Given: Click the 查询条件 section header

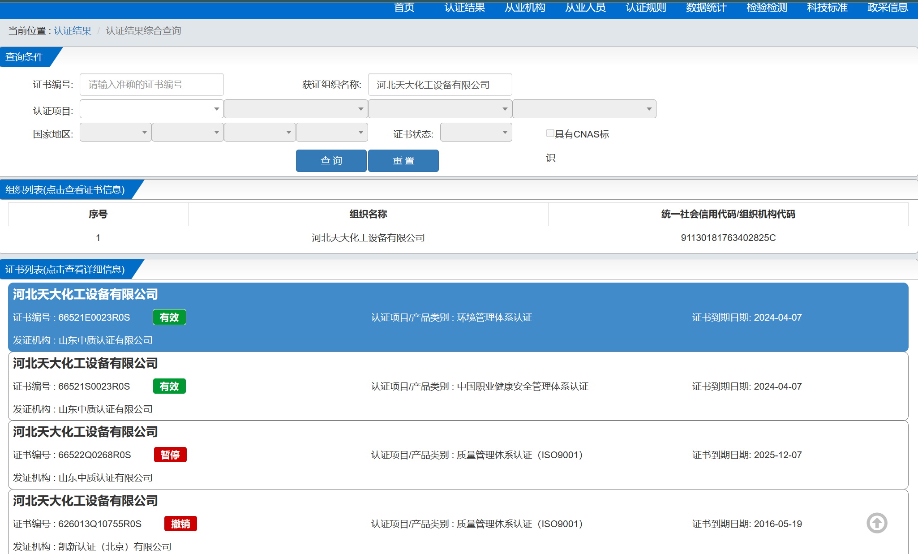Looking at the screenshot, I should [24, 57].
